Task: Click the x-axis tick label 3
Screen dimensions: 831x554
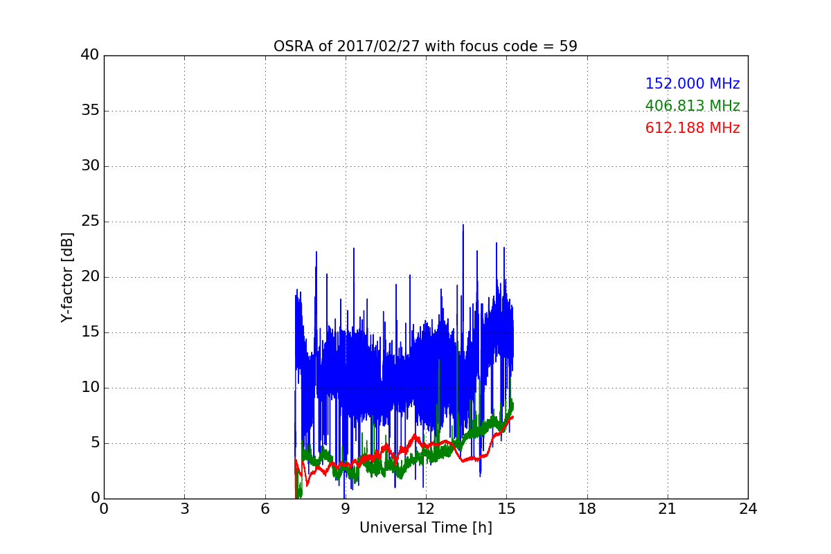Action: coord(184,509)
